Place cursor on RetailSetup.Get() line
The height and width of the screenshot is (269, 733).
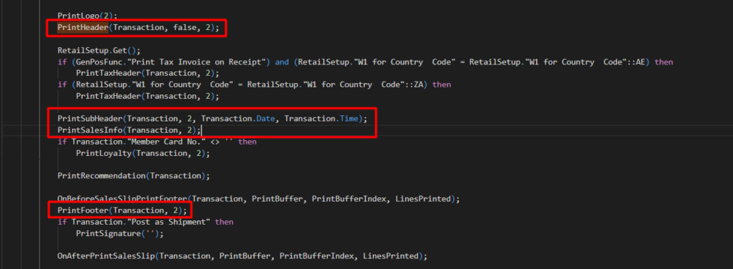[99, 50]
